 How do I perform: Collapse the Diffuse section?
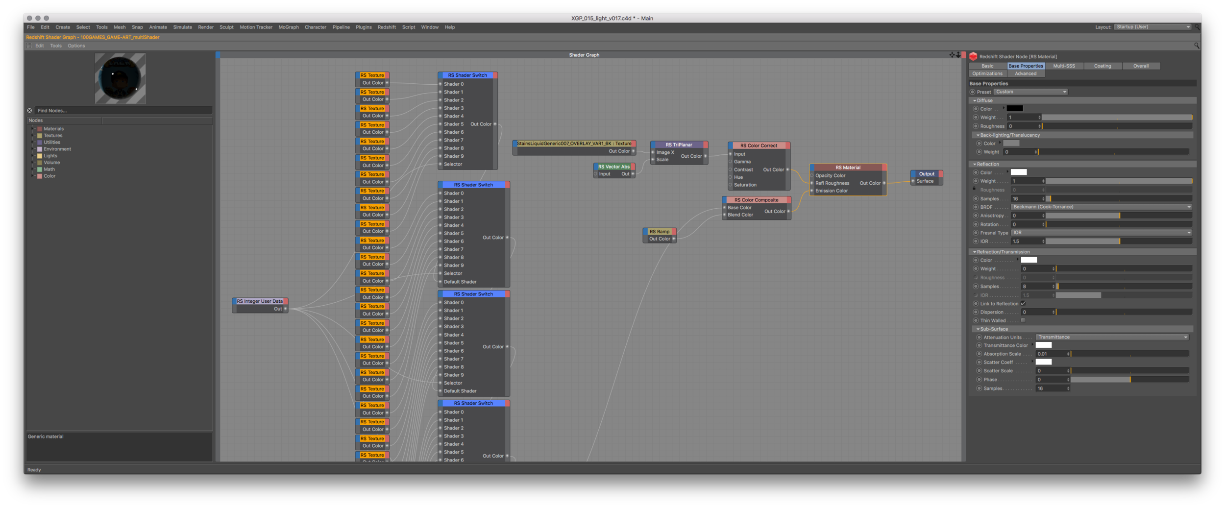tap(975, 100)
